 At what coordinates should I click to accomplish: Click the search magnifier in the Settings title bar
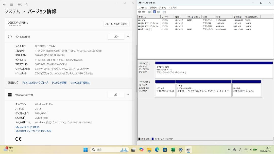[26, 4]
